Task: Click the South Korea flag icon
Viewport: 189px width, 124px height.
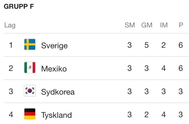Action: (x=30, y=91)
